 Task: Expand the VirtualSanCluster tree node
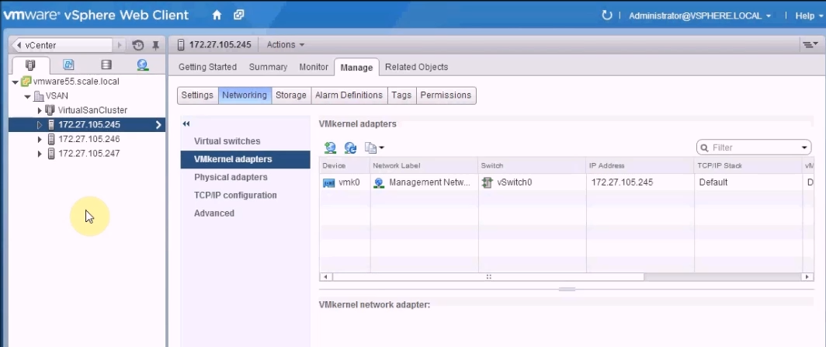[x=40, y=110]
